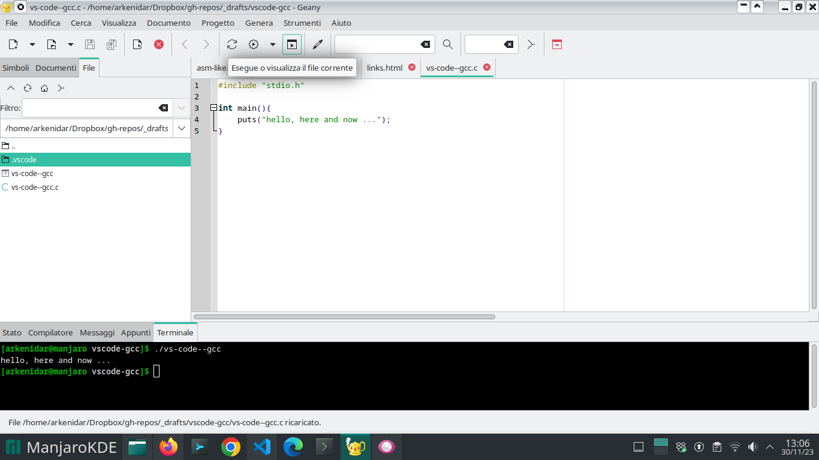The image size is (819, 460).
Task: Open the Strumenti menu
Action: [x=302, y=23]
